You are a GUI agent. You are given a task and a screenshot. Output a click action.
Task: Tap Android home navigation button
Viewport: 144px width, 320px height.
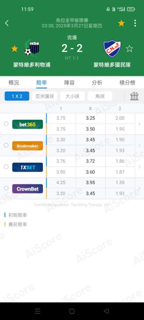72,311
